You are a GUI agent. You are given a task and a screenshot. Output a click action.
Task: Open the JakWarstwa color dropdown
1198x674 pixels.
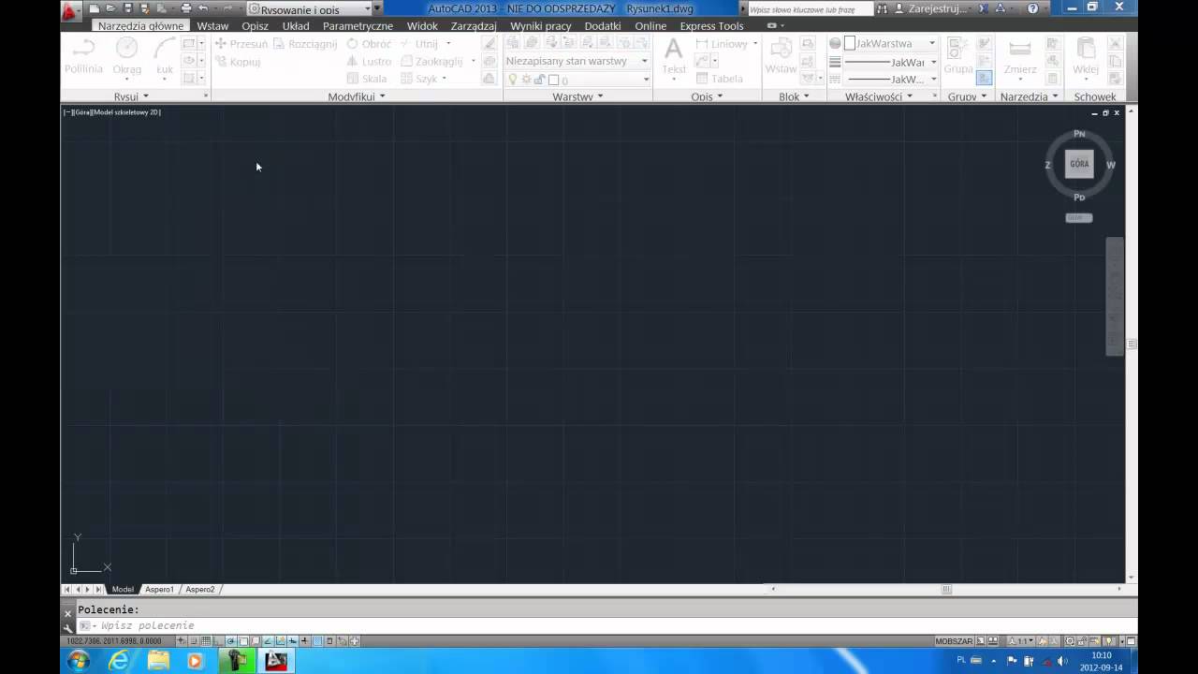[889, 44]
